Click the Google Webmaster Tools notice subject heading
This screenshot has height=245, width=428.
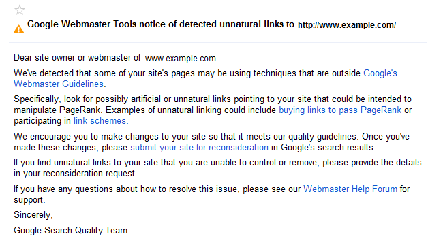(x=161, y=24)
